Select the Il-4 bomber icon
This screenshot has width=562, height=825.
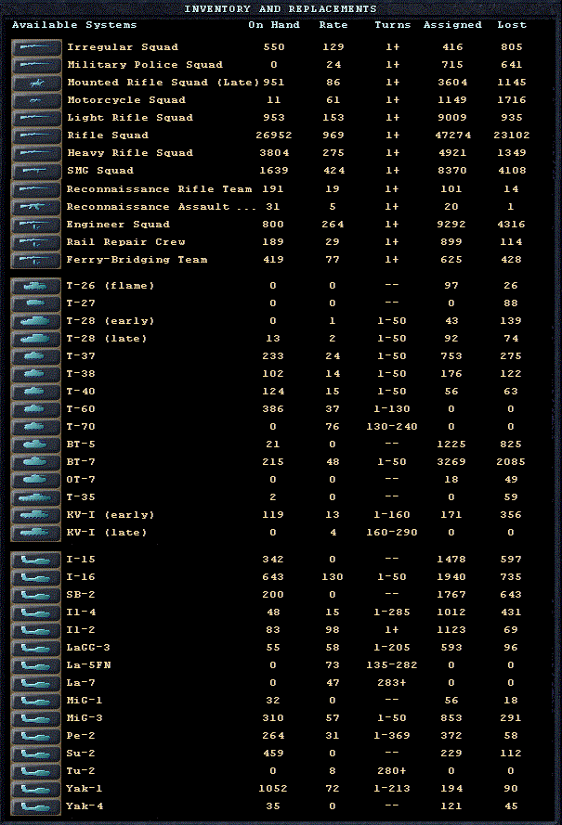(36, 613)
